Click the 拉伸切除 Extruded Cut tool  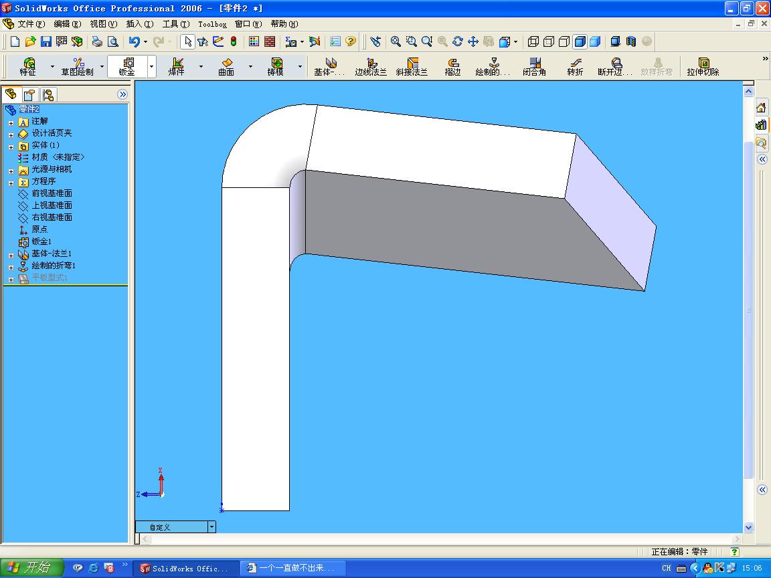click(703, 67)
